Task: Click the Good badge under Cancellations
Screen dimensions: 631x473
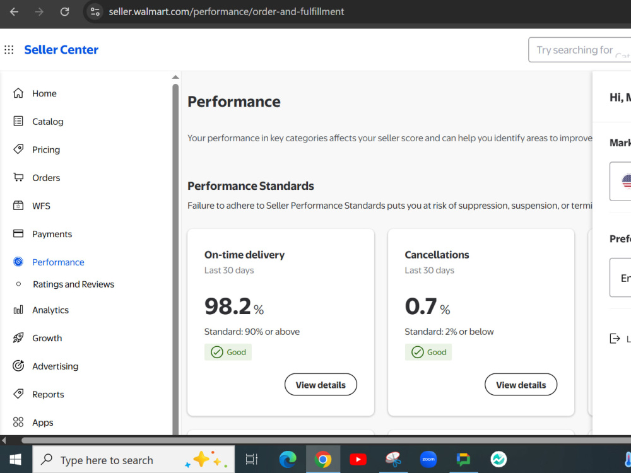Action: point(428,352)
